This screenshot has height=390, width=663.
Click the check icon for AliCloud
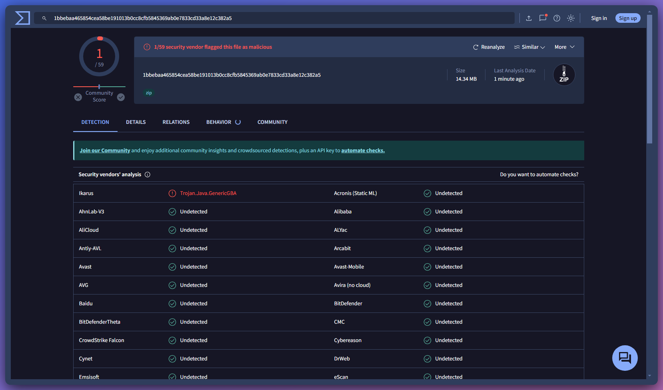(x=172, y=230)
